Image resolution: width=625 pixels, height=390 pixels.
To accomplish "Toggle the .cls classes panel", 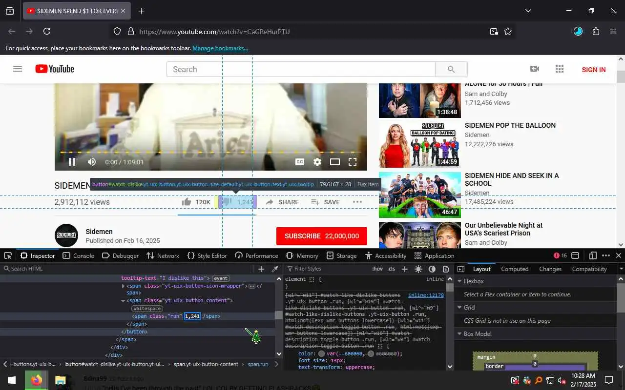I will (391, 269).
